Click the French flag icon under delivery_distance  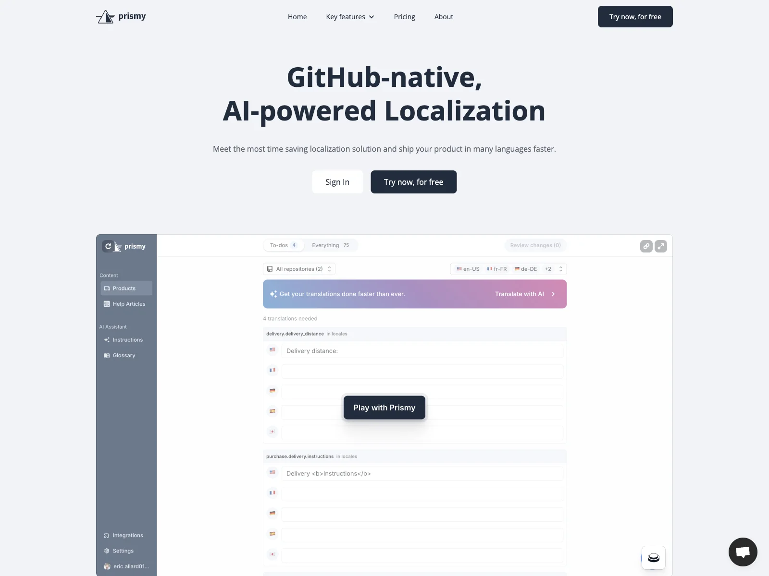click(273, 370)
